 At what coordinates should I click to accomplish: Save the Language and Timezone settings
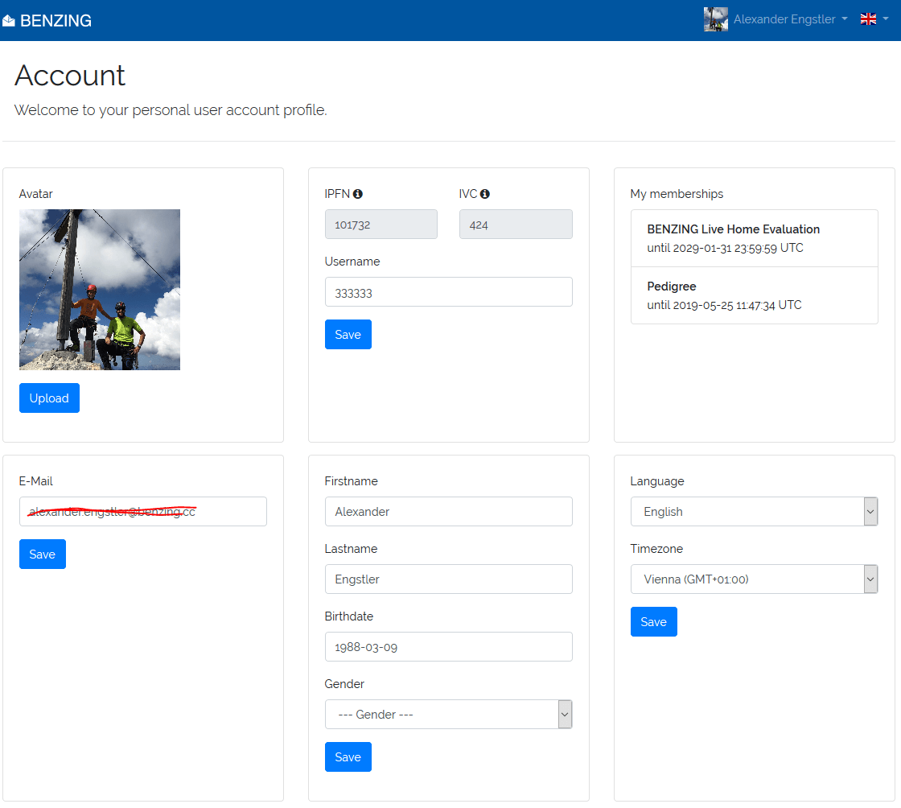[x=654, y=622]
